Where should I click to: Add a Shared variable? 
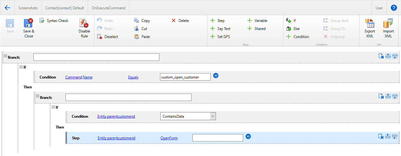point(256,29)
